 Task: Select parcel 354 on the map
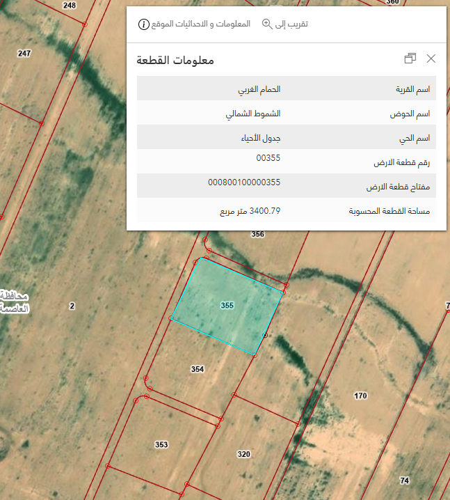coord(198,369)
